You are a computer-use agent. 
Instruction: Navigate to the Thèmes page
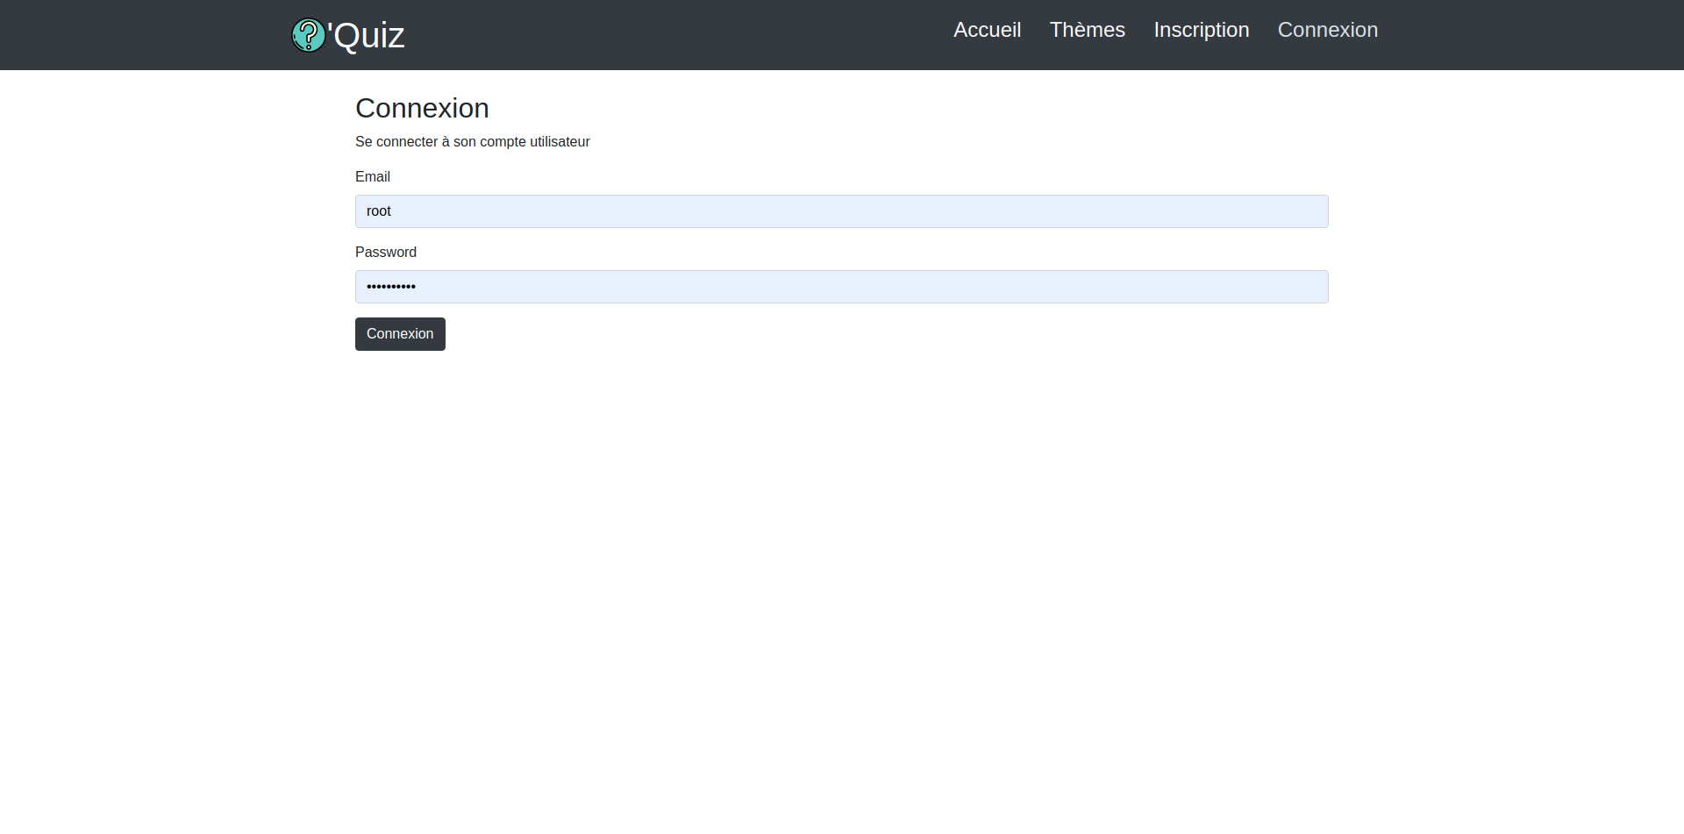tap(1087, 30)
